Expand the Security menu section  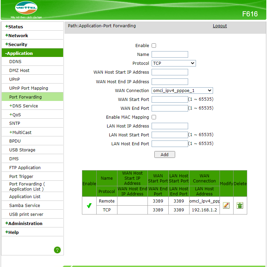coord(16,44)
